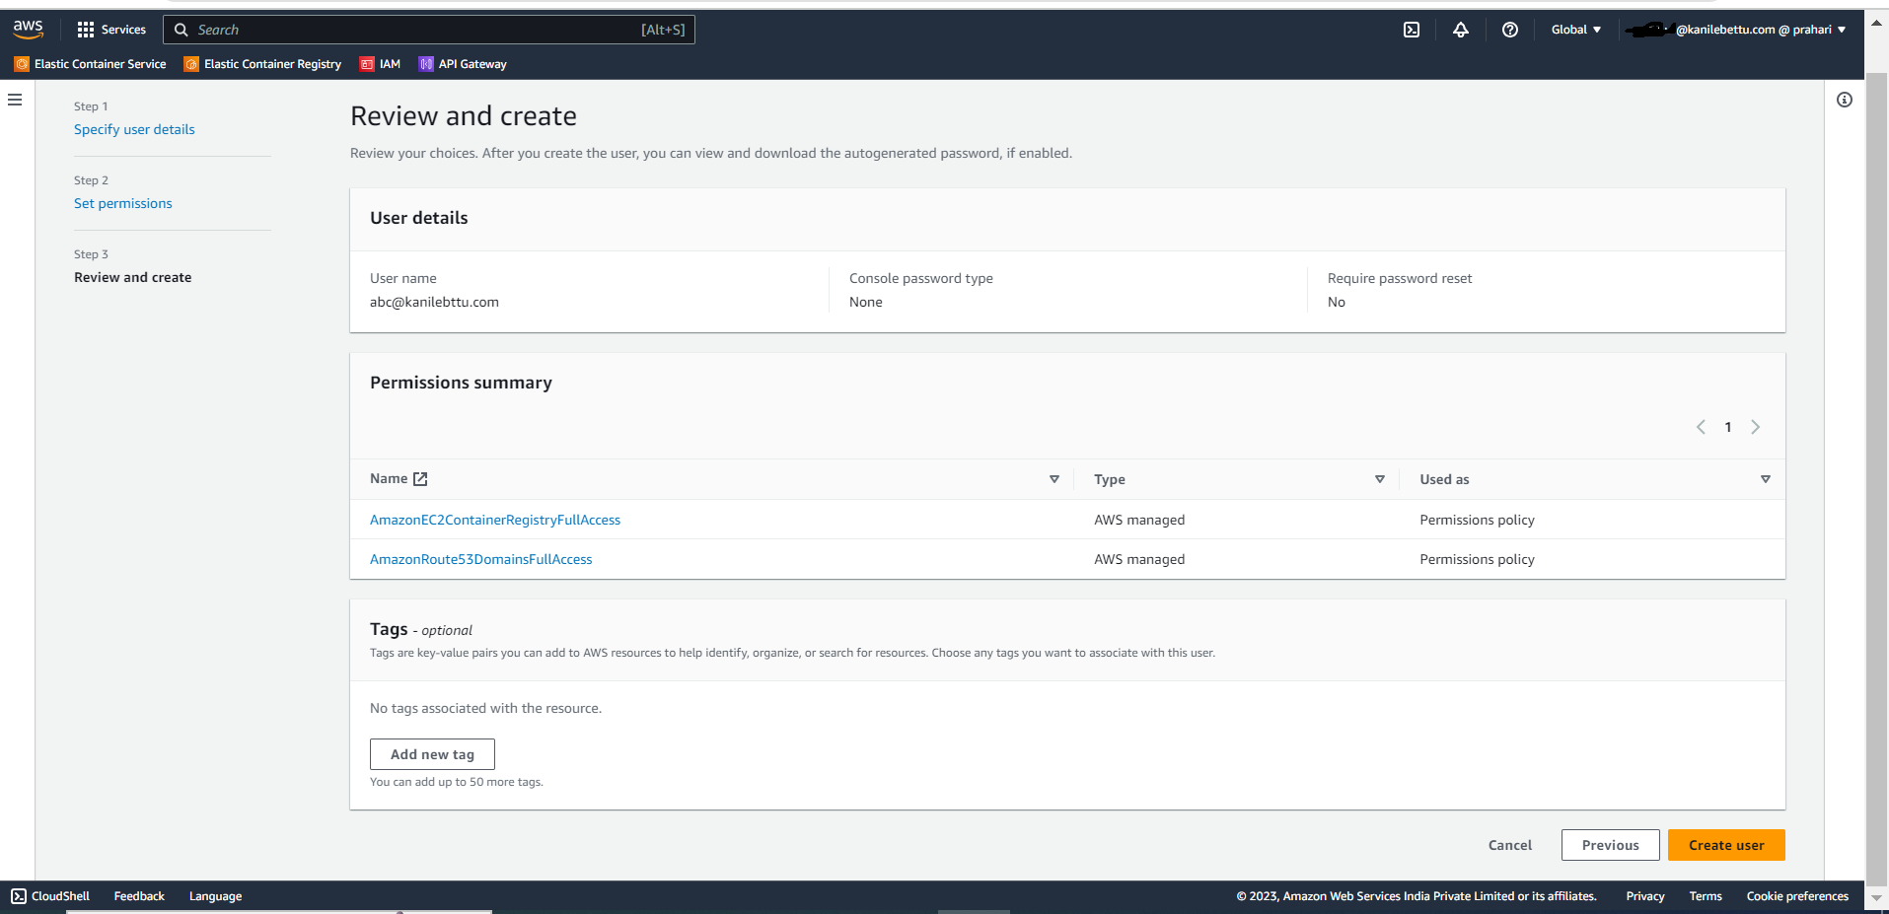Open the info panel icon
This screenshot has height=914, width=1889.
[x=1845, y=100]
